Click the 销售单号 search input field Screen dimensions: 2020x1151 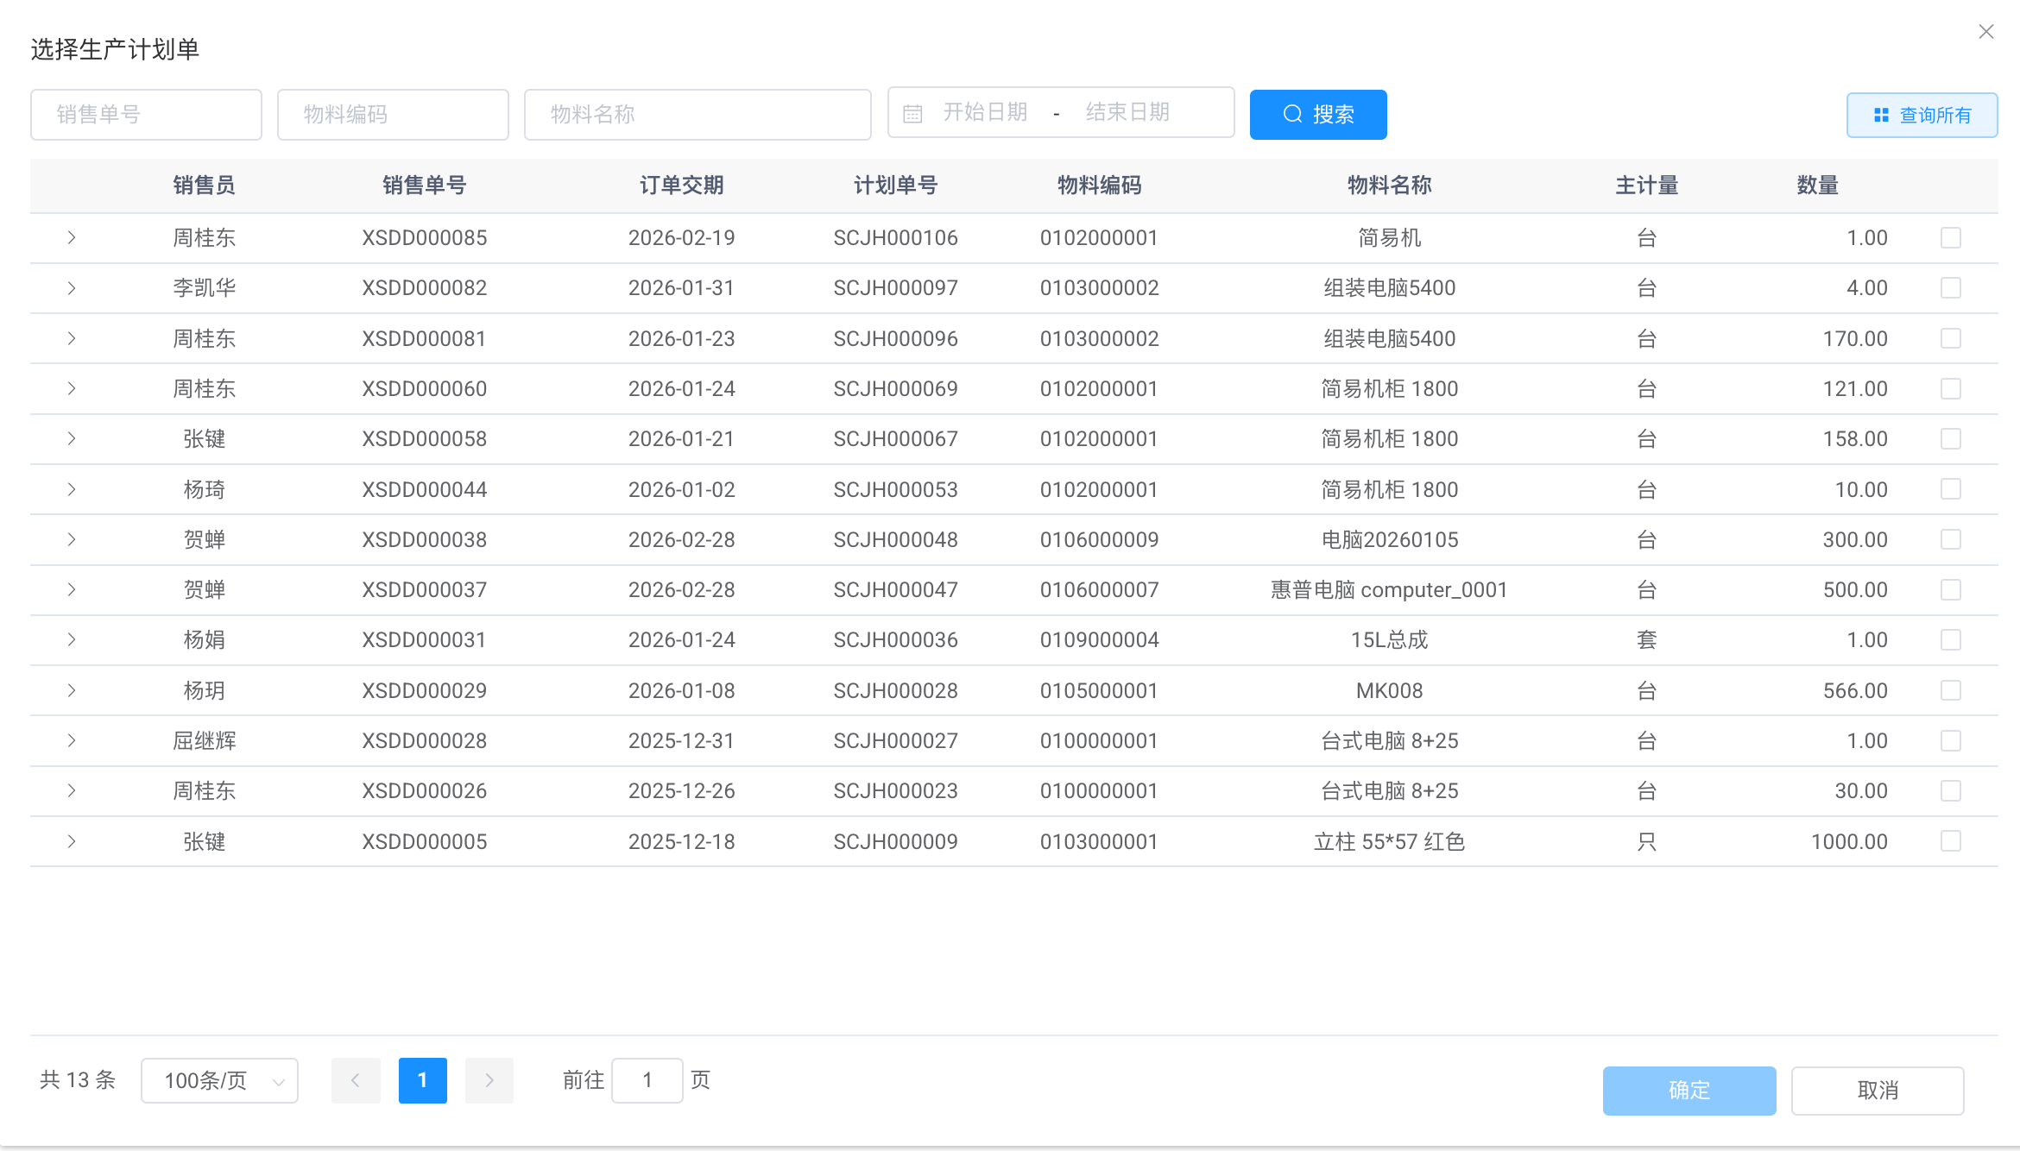146,114
